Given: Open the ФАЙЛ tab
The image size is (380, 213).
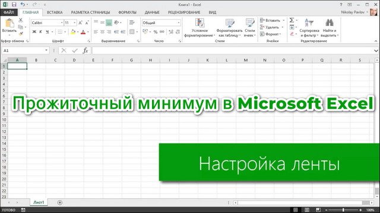Looking at the screenshot, I should click(9, 12).
